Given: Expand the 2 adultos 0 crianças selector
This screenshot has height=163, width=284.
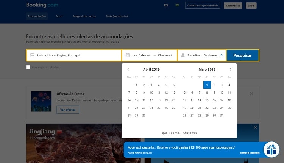Looking at the screenshot, I should pyautogui.click(x=202, y=55).
